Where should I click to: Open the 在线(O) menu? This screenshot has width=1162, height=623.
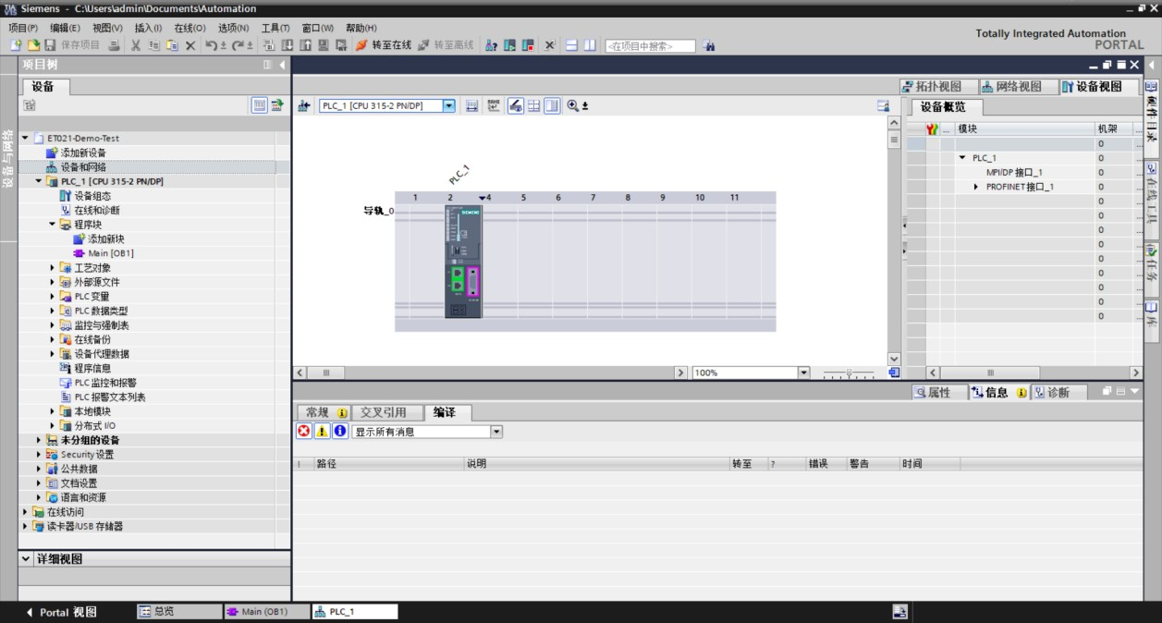(x=190, y=28)
